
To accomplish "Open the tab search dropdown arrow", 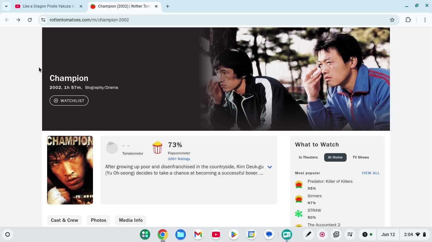I will 6,6.
